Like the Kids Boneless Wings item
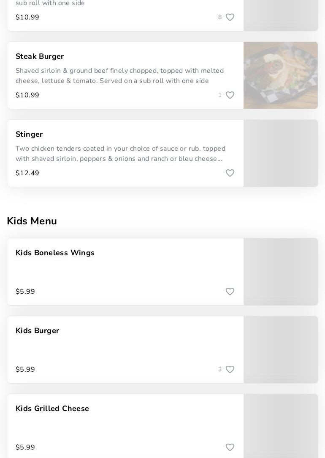 (230, 292)
